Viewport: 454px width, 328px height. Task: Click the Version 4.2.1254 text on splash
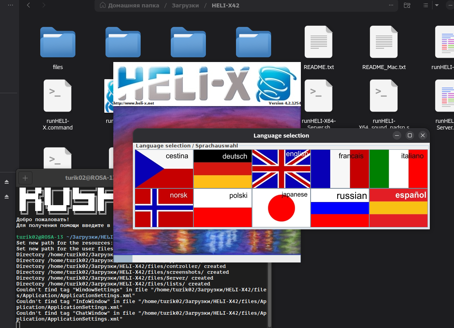284,103
